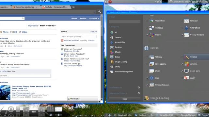The height and width of the screenshot is (117, 209).
Task: Click See All in Events header
Action: coord(94,32)
